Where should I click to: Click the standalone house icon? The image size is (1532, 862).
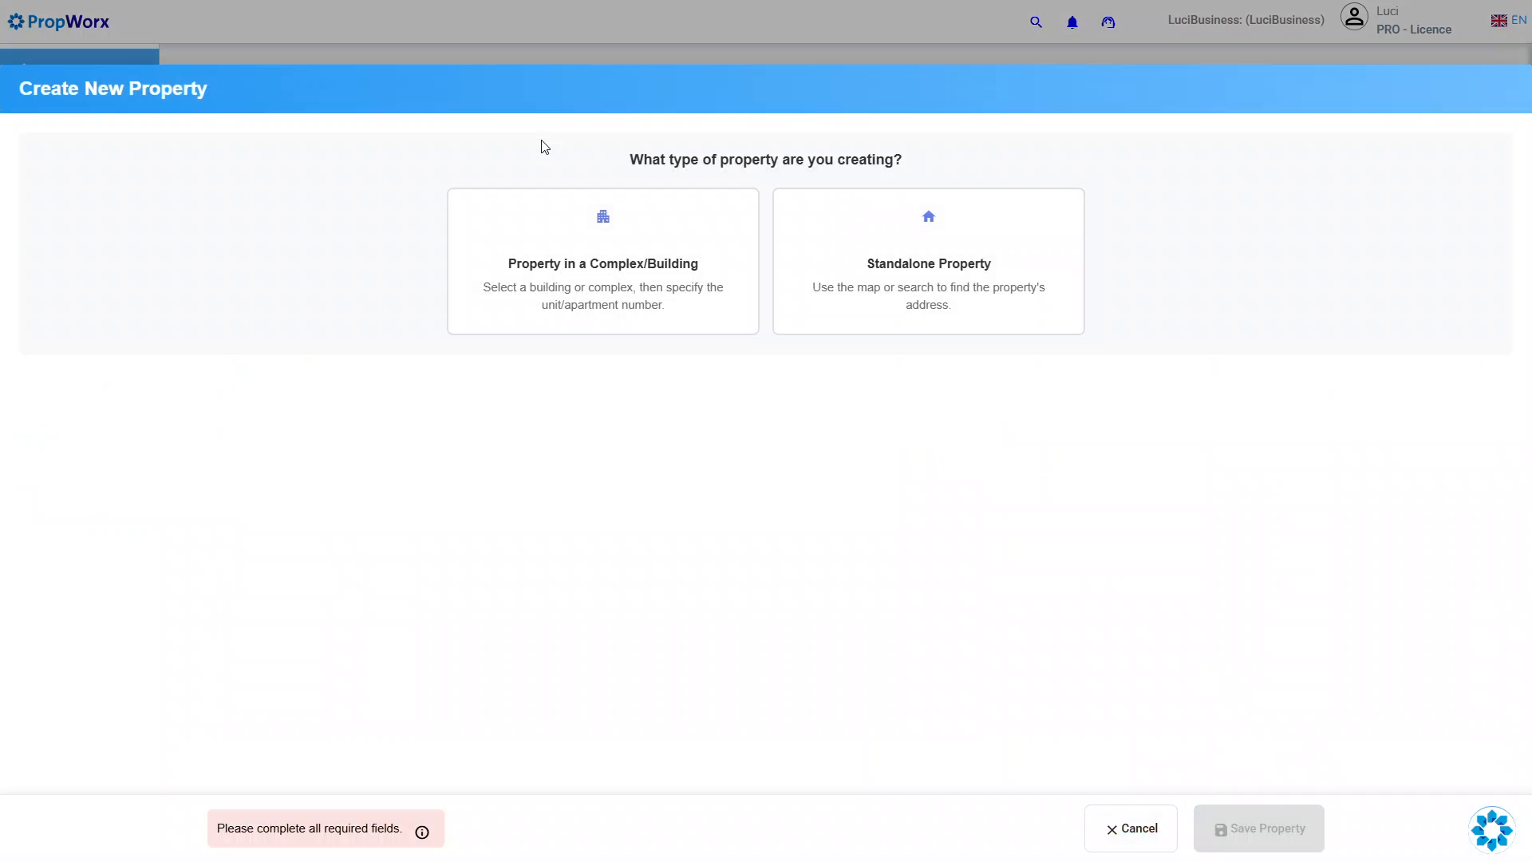point(929,216)
